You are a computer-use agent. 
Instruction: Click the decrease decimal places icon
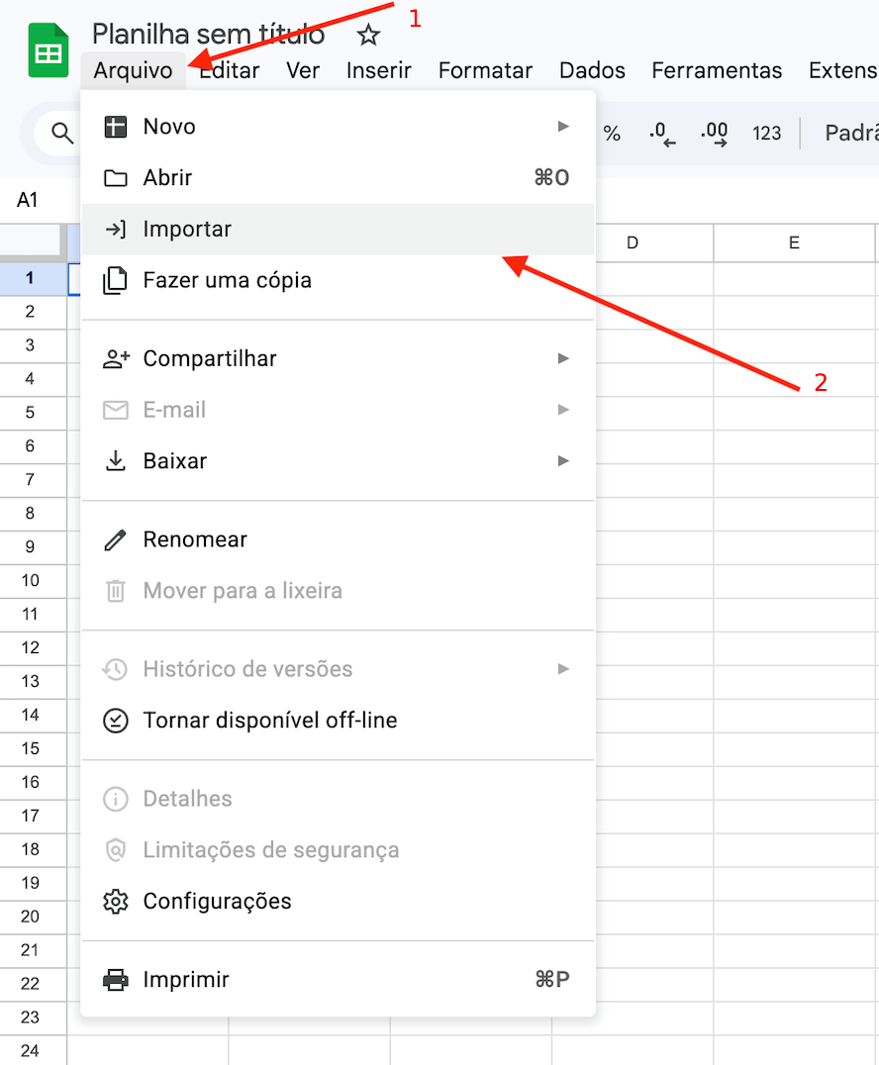pos(662,134)
